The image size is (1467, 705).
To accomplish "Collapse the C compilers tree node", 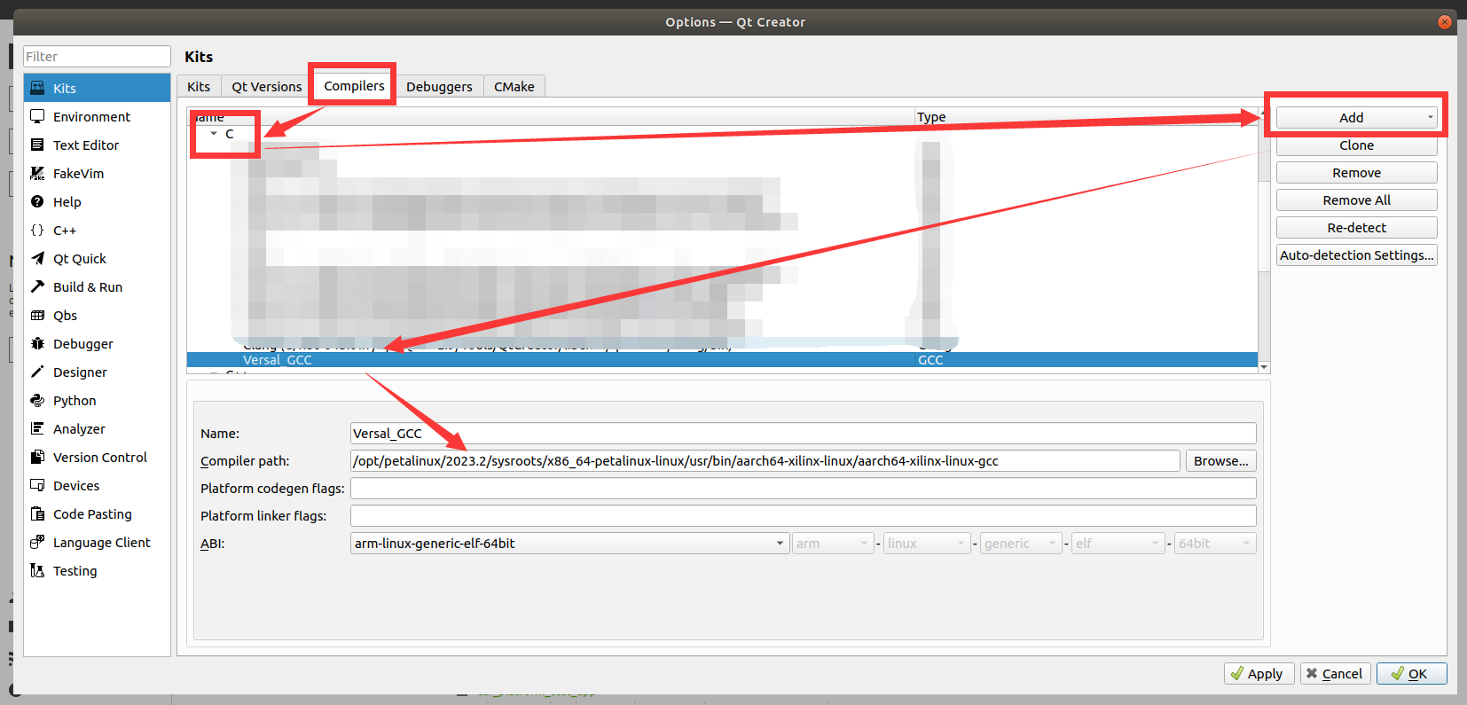I will tap(214, 134).
